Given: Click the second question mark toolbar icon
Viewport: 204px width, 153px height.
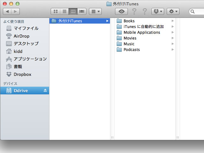Looking at the screenshot, I should [x=145, y=11].
